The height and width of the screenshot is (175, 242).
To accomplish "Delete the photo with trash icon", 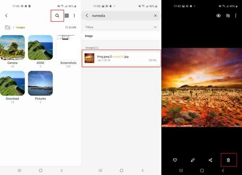I will (228, 160).
